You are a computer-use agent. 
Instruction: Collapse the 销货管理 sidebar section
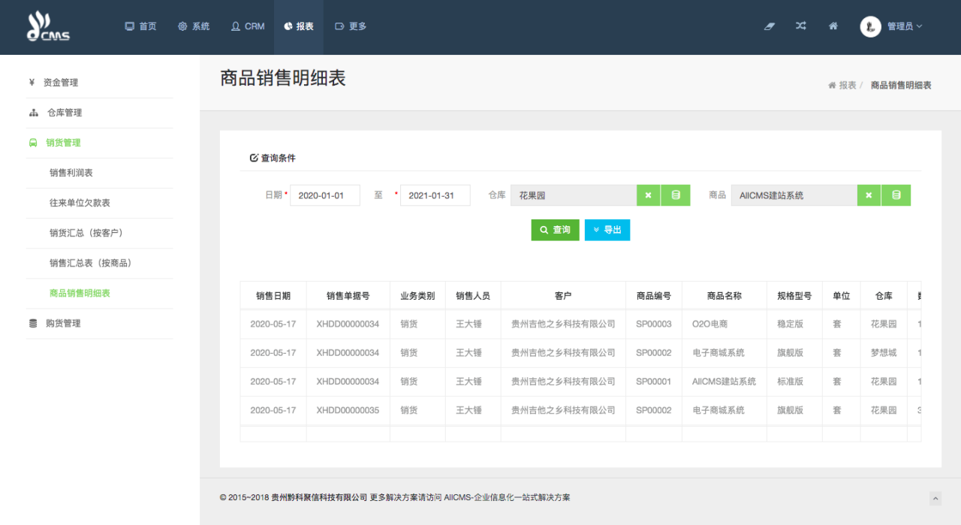click(x=63, y=143)
